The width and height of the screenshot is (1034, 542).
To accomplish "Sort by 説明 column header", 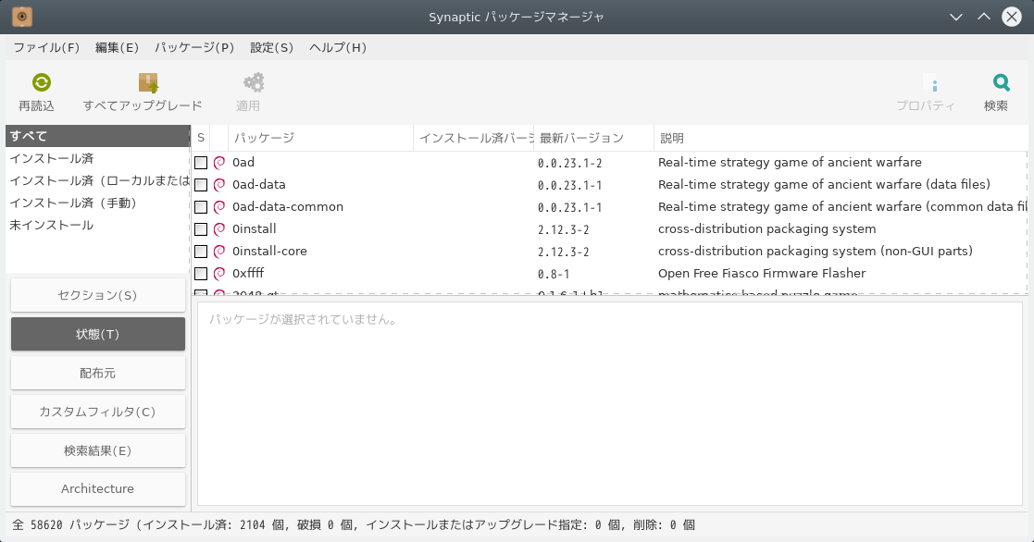I will coord(841,138).
